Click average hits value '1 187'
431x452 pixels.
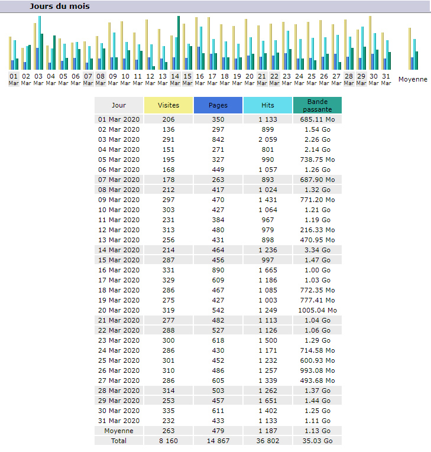pyautogui.click(x=268, y=431)
